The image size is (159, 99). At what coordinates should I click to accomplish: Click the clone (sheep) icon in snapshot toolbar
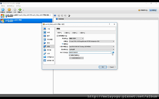(x=69, y=16)
